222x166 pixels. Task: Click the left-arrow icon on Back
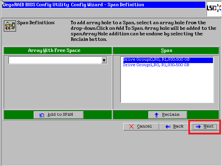168,126
